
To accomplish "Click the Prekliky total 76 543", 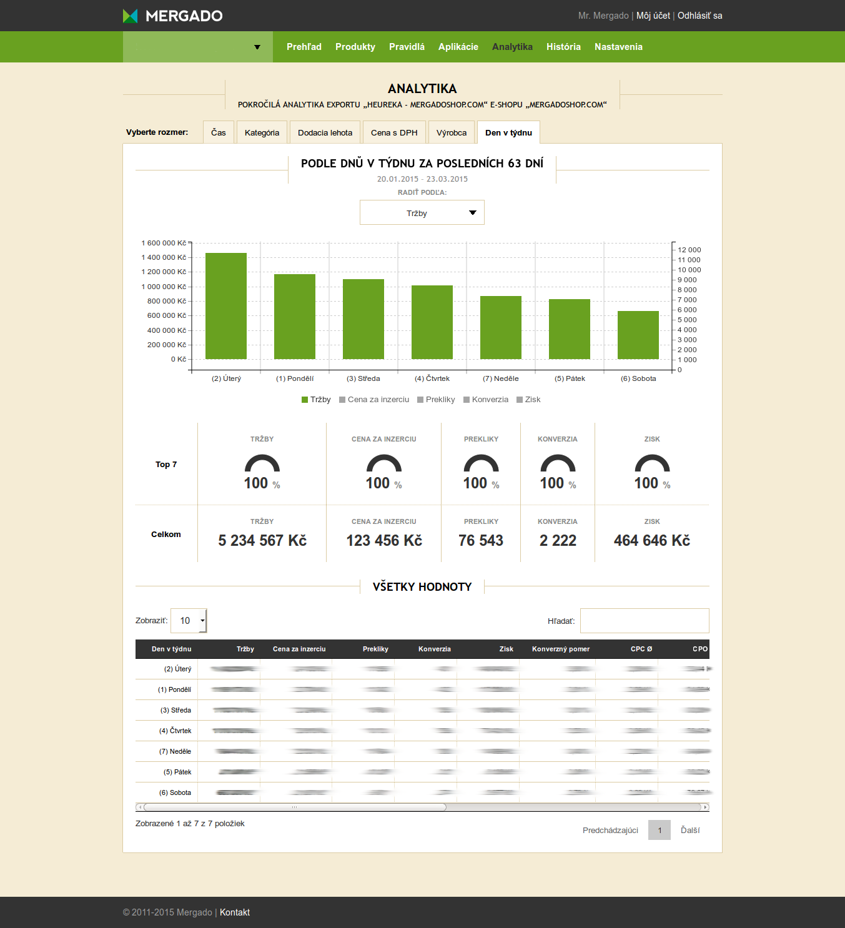I will coord(481,541).
